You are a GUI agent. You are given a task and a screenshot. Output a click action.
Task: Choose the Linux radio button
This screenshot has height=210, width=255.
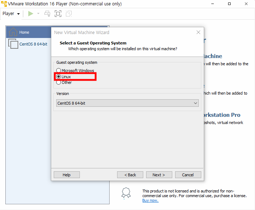[58, 77]
